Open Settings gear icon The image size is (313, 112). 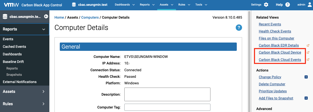tap(266, 5)
